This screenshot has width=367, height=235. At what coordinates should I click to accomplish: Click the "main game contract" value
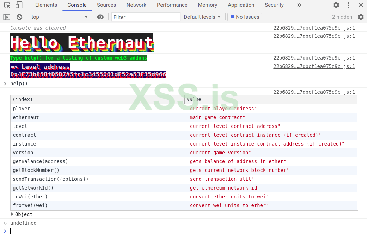point(216,117)
